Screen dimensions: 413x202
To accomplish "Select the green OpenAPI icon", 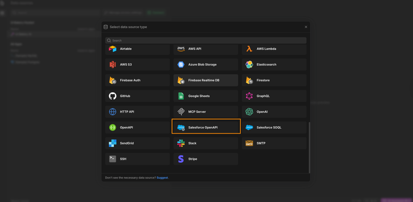I will [113, 128].
